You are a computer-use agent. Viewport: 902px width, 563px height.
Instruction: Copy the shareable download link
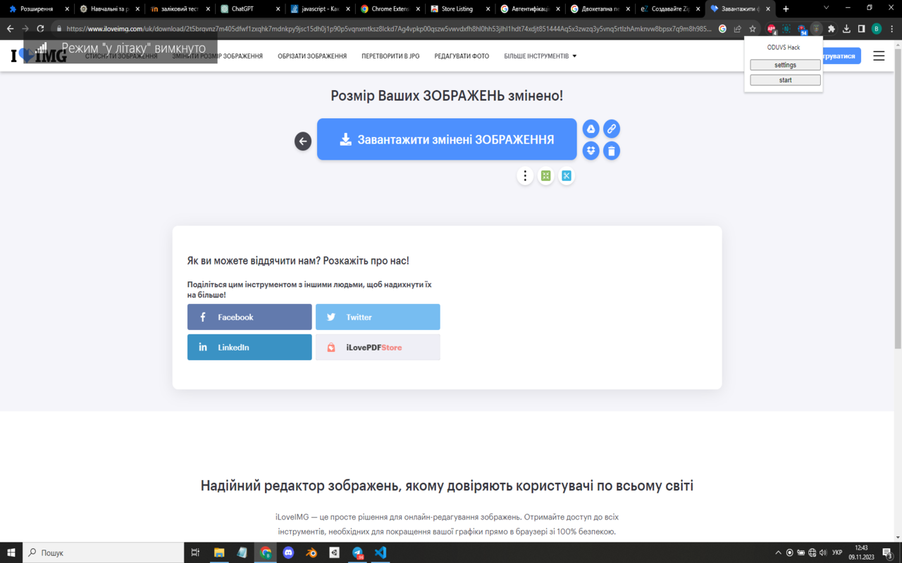[611, 129]
